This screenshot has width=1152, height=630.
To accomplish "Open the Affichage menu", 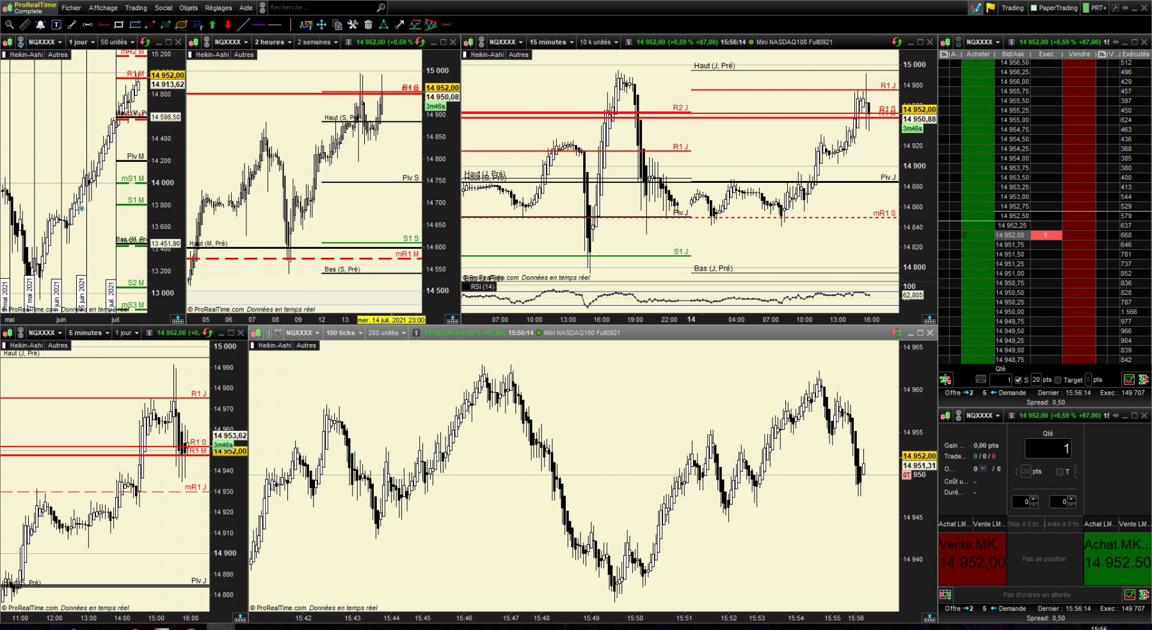I will pyautogui.click(x=103, y=8).
